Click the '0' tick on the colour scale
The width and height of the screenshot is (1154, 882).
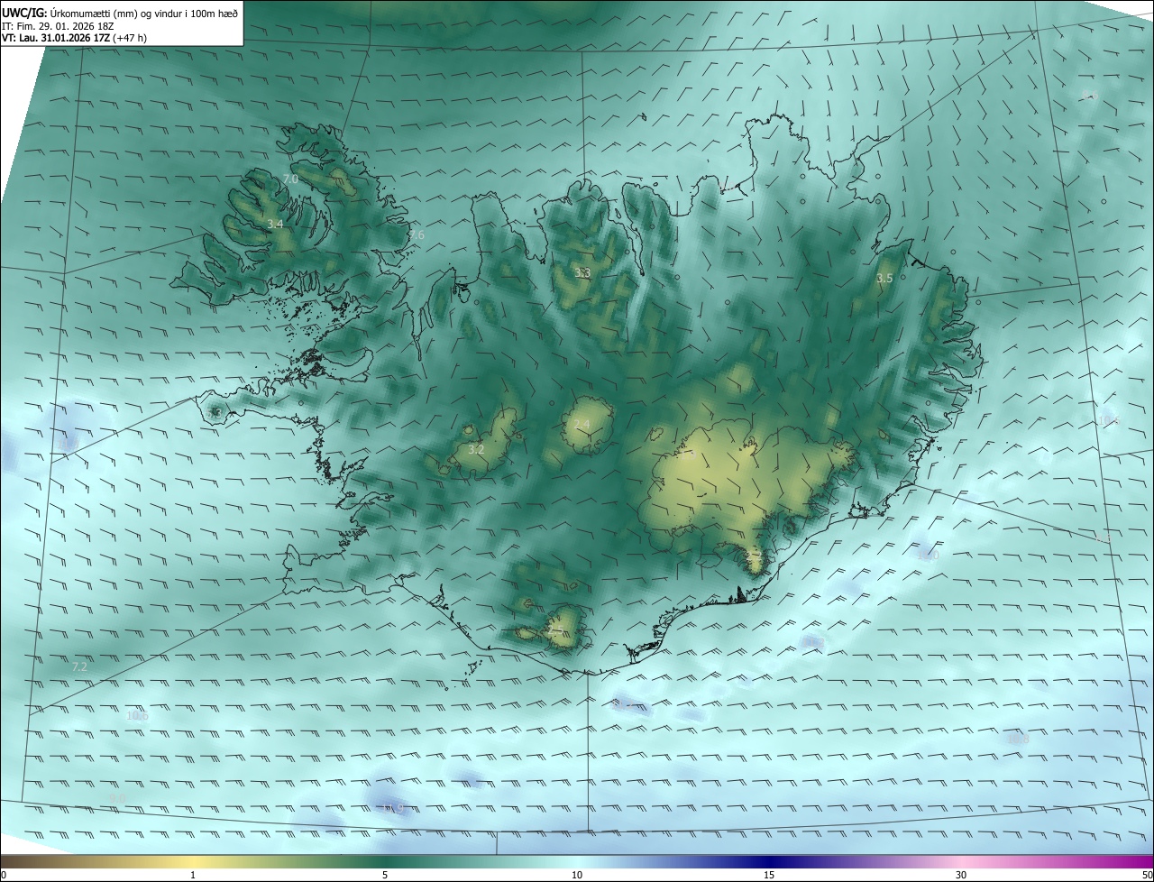point(4,875)
